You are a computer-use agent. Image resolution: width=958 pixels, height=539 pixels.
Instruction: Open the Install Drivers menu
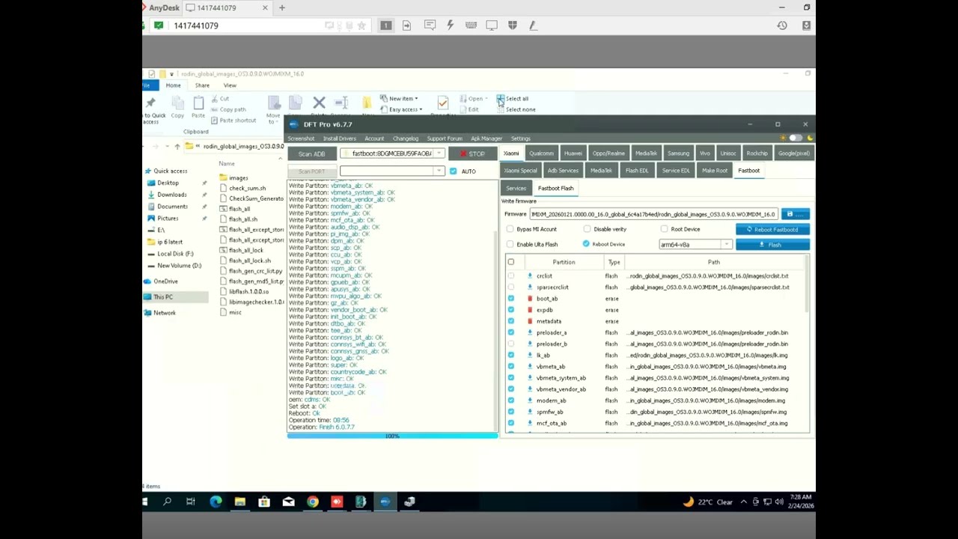coord(339,138)
